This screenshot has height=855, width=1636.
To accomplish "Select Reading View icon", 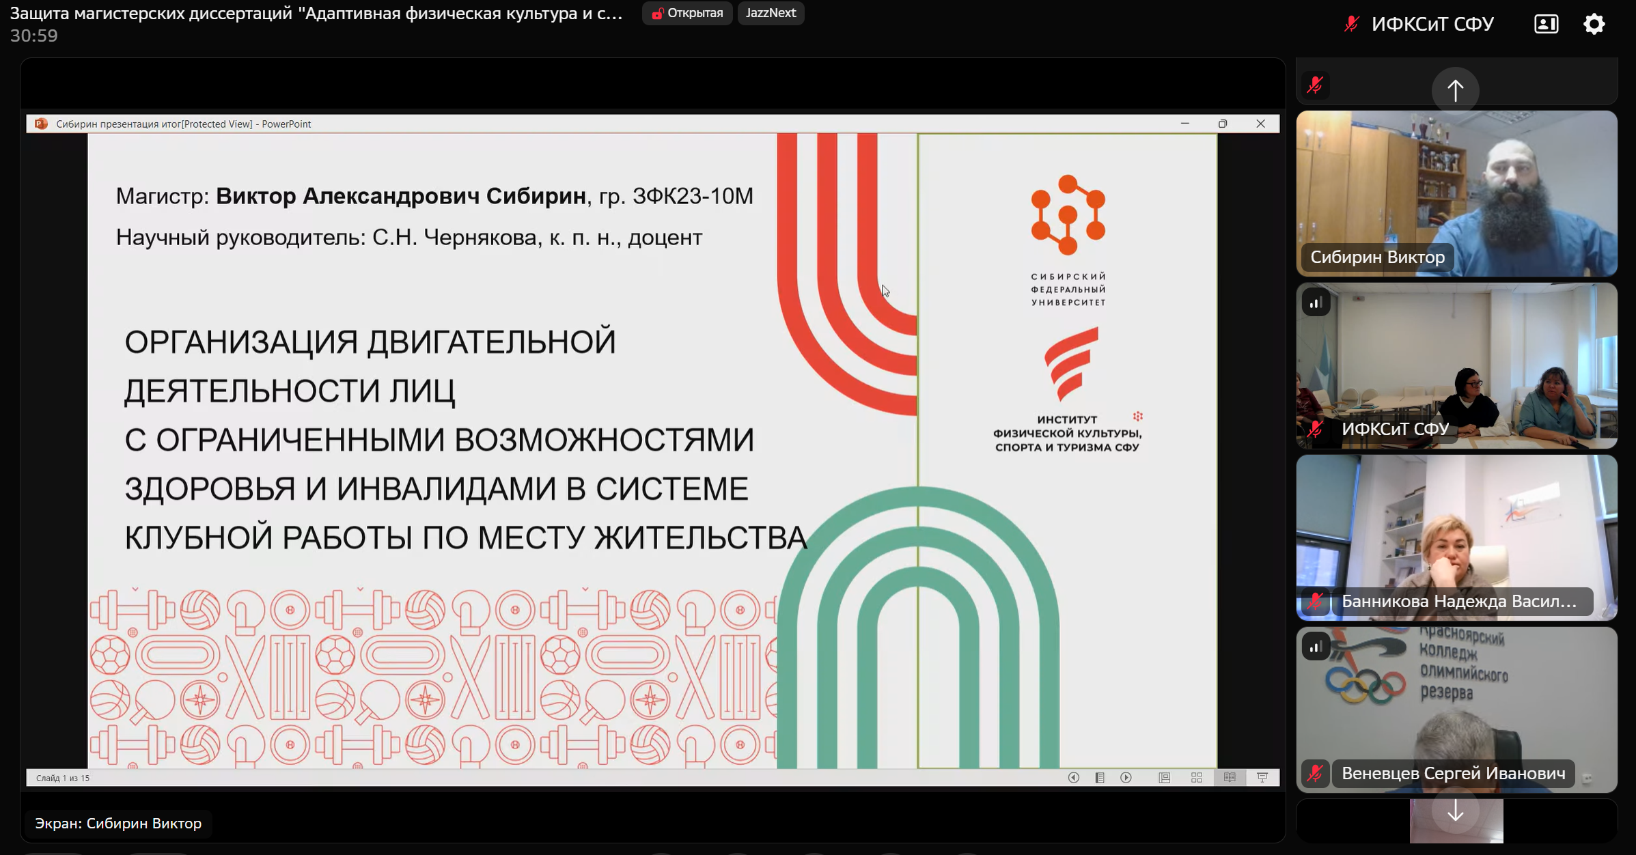I will [x=1230, y=778].
